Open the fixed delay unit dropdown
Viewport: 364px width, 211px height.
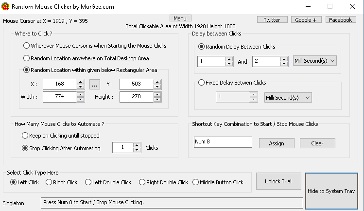click(288, 97)
